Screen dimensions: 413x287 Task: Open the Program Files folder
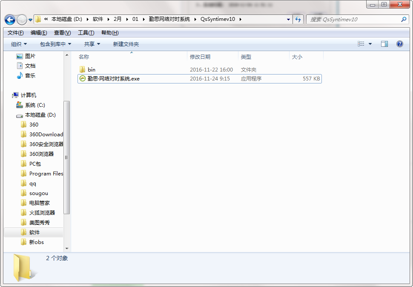pos(42,173)
